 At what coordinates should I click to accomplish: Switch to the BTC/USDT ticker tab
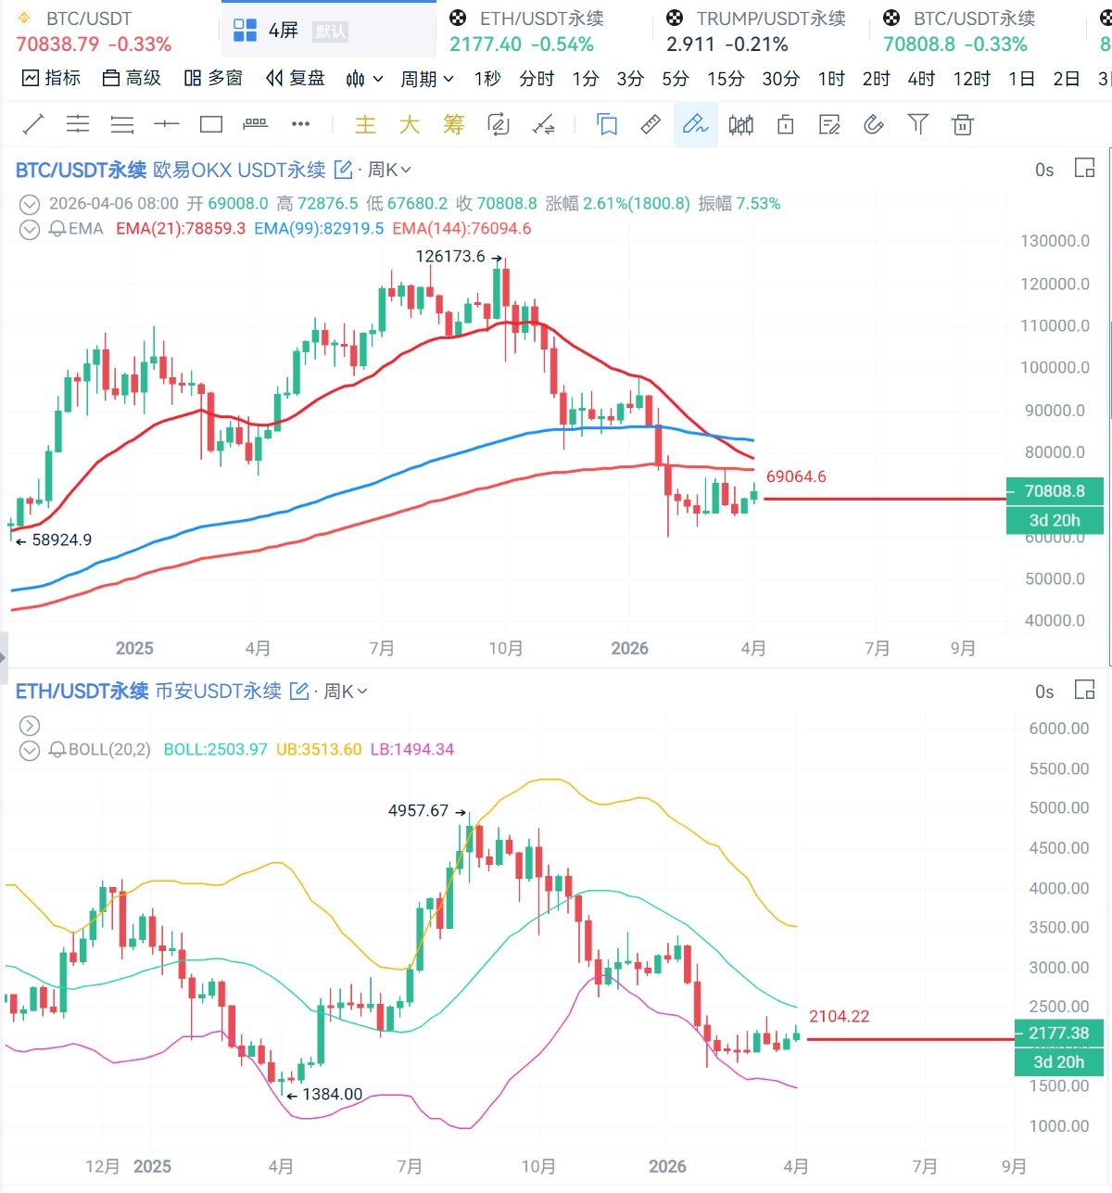point(109,31)
